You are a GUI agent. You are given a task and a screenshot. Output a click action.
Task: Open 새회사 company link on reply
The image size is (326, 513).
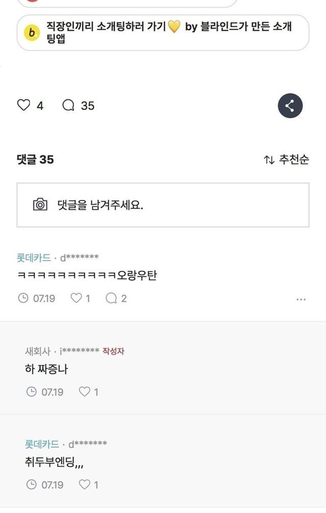39,351
